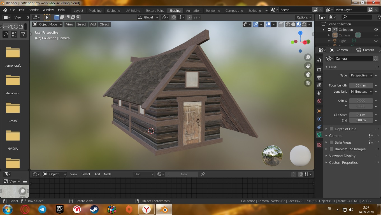
Task: Open the Render properties tab icon
Action: click(319, 69)
